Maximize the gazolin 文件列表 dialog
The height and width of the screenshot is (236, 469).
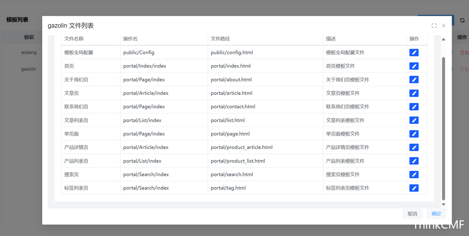click(x=434, y=26)
